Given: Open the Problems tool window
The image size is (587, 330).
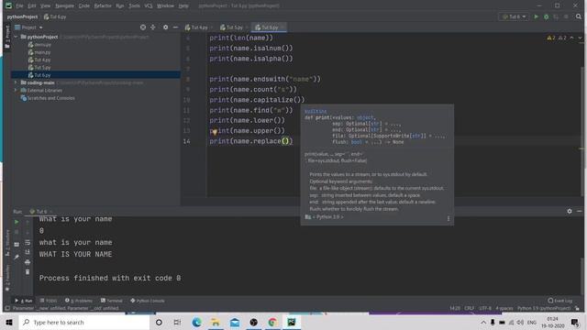Looking at the screenshot, I should coord(79,301).
